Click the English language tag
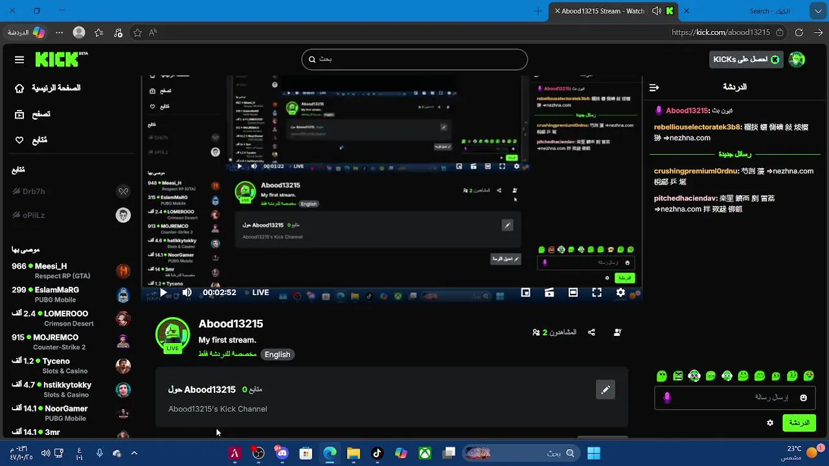The height and width of the screenshot is (466, 829). (277, 355)
